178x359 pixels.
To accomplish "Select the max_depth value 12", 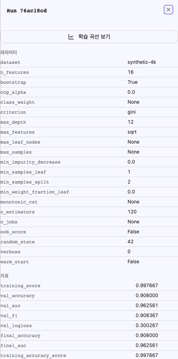I will pos(131,122).
